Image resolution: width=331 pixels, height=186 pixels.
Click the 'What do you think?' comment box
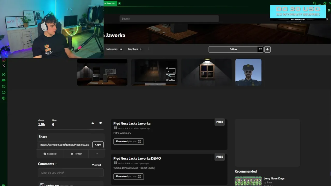click(71, 173)
